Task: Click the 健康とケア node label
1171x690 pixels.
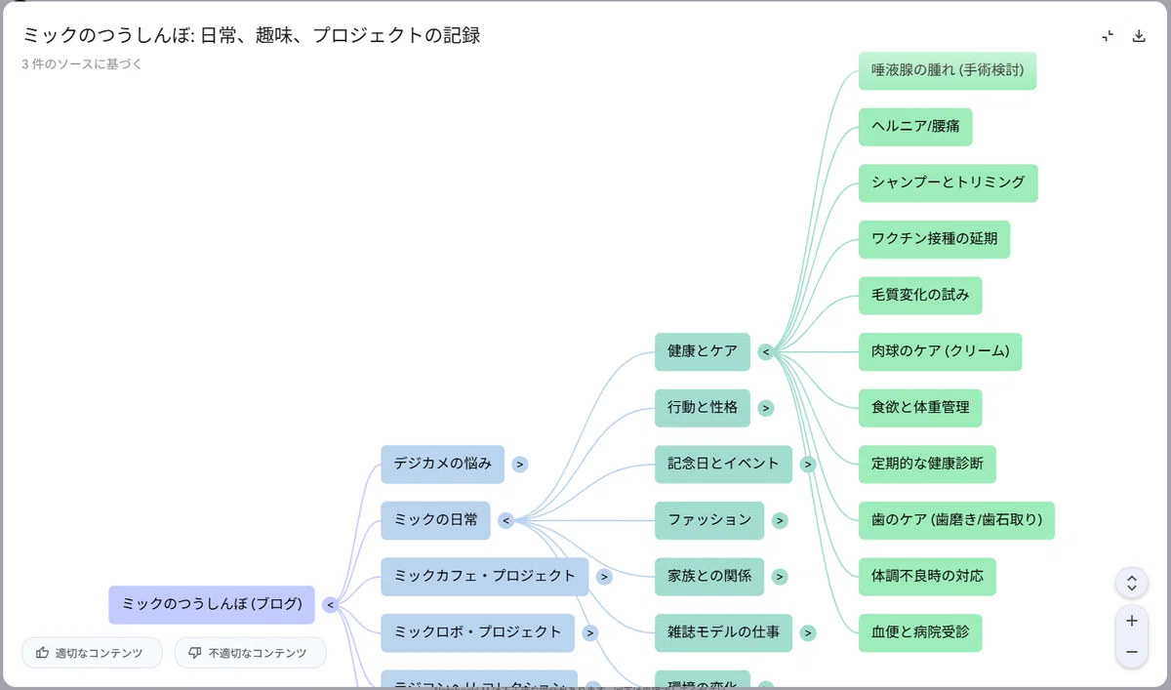Action: 703,351
